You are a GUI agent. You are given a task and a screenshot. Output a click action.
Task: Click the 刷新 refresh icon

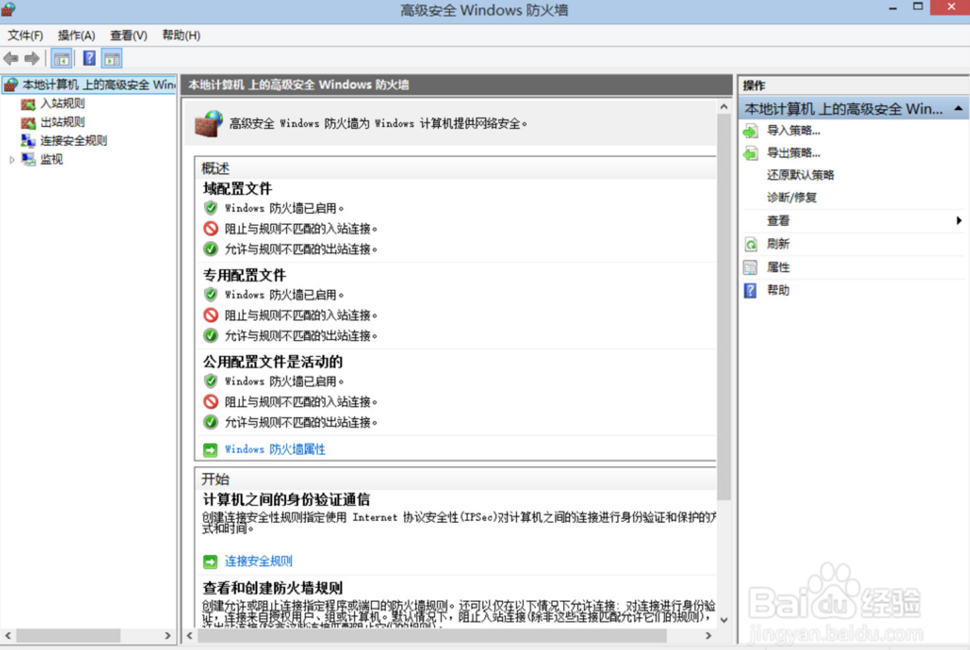pyautogui.click(x=750, y=245)
